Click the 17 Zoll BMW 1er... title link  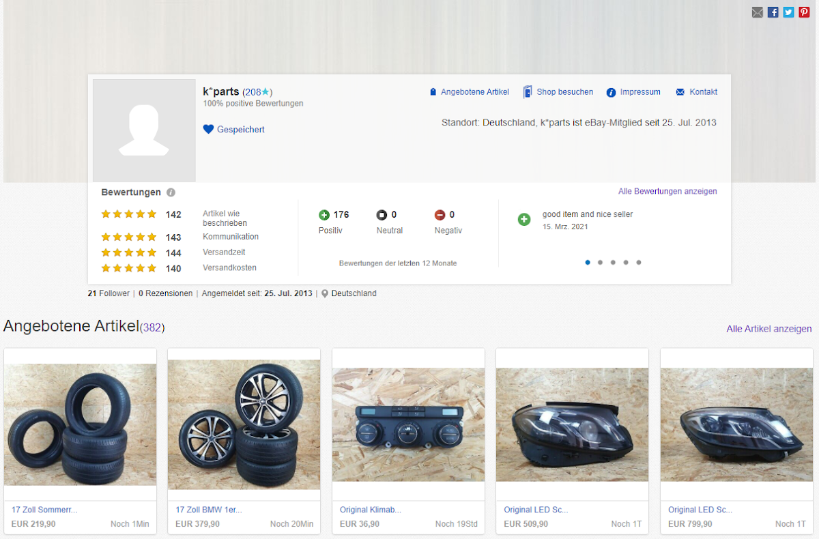[x=209, y=510]
